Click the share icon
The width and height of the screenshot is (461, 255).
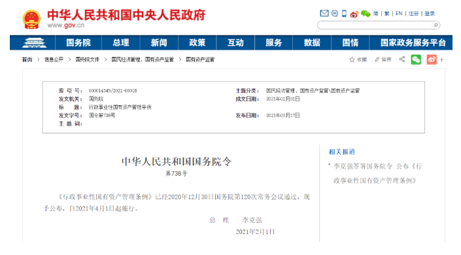tap(402, 59)
